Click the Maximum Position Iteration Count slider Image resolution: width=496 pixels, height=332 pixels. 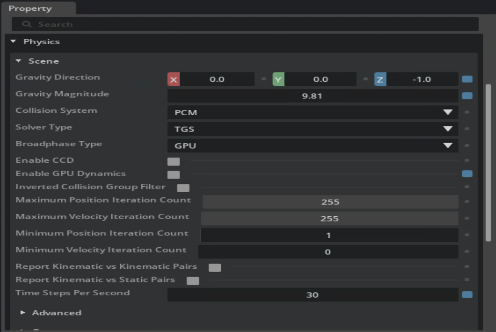[330, 202]
